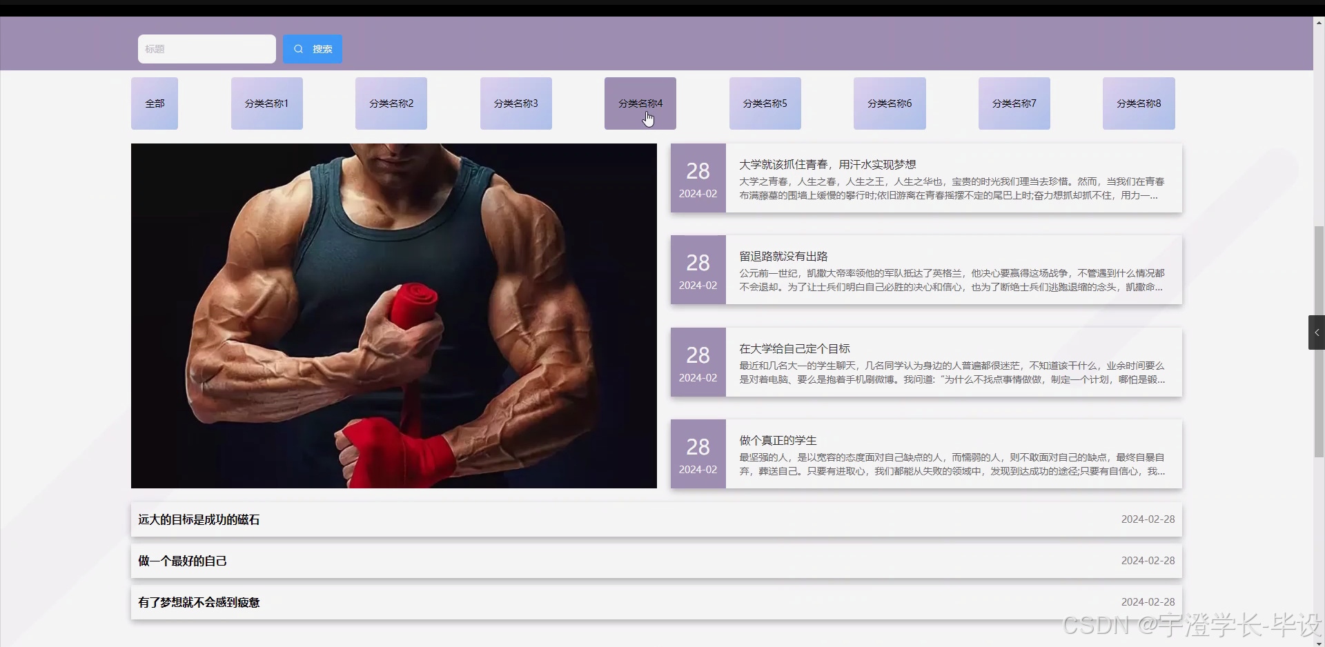The width and height of the screenshot is (1325, 647).
Task: Select the 分类名称1 category
Action: point(266,103)
